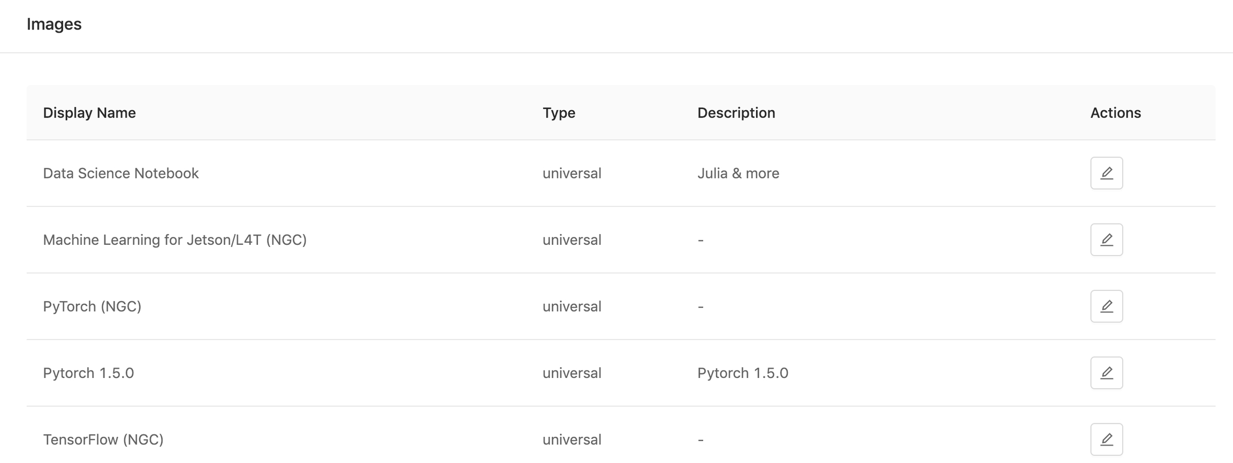Image resolution: width=1233 pixels, height=463 pixels.
Task: Click the Display Name column header
Action: click(89, 113)
